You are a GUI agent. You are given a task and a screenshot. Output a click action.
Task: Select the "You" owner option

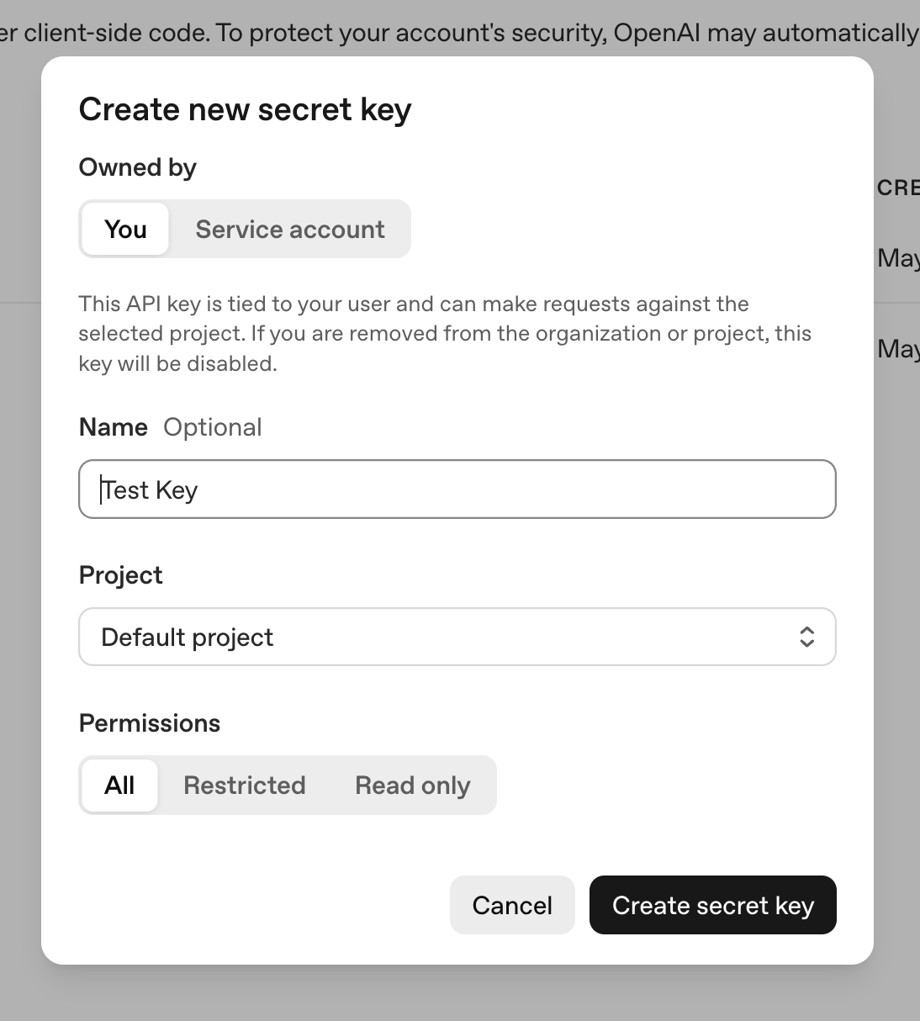(x=125, y=229)
